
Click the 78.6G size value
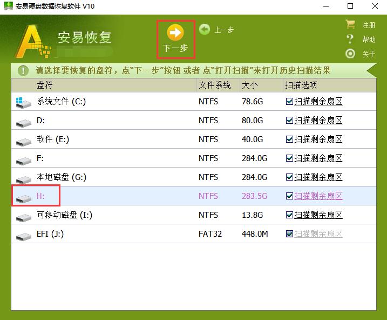point(253,102)
